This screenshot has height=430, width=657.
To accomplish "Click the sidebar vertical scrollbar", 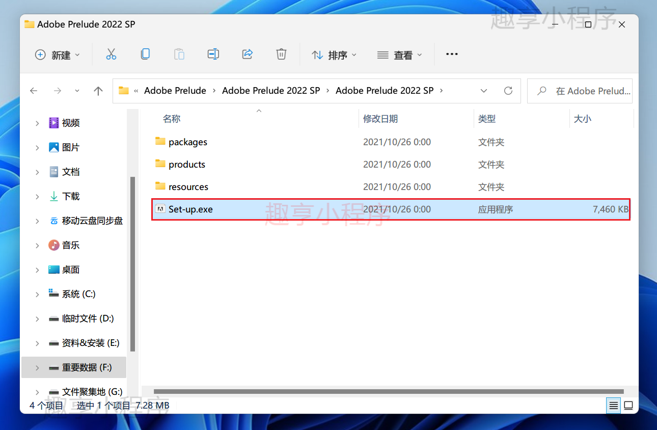I will point(132,264).
